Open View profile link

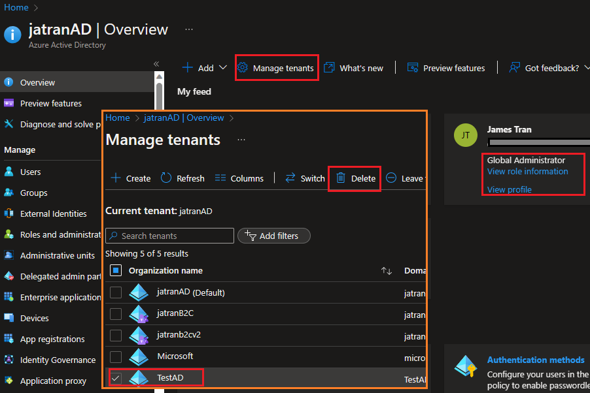509,189
